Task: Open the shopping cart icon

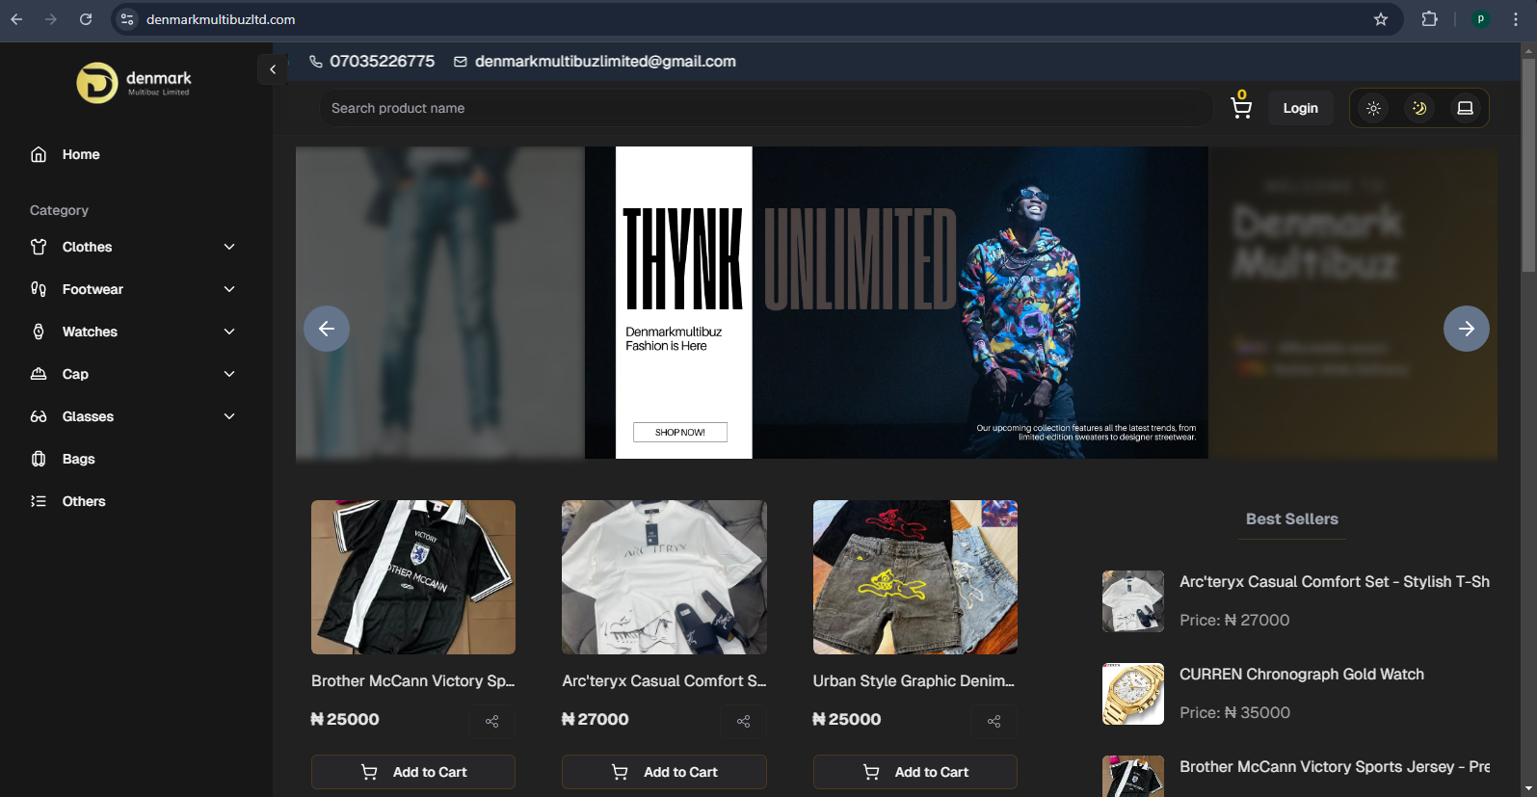Action: [1241, 107]
